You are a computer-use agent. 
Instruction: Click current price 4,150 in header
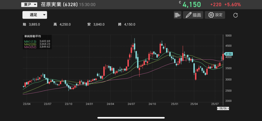click(x=192, y=5)
